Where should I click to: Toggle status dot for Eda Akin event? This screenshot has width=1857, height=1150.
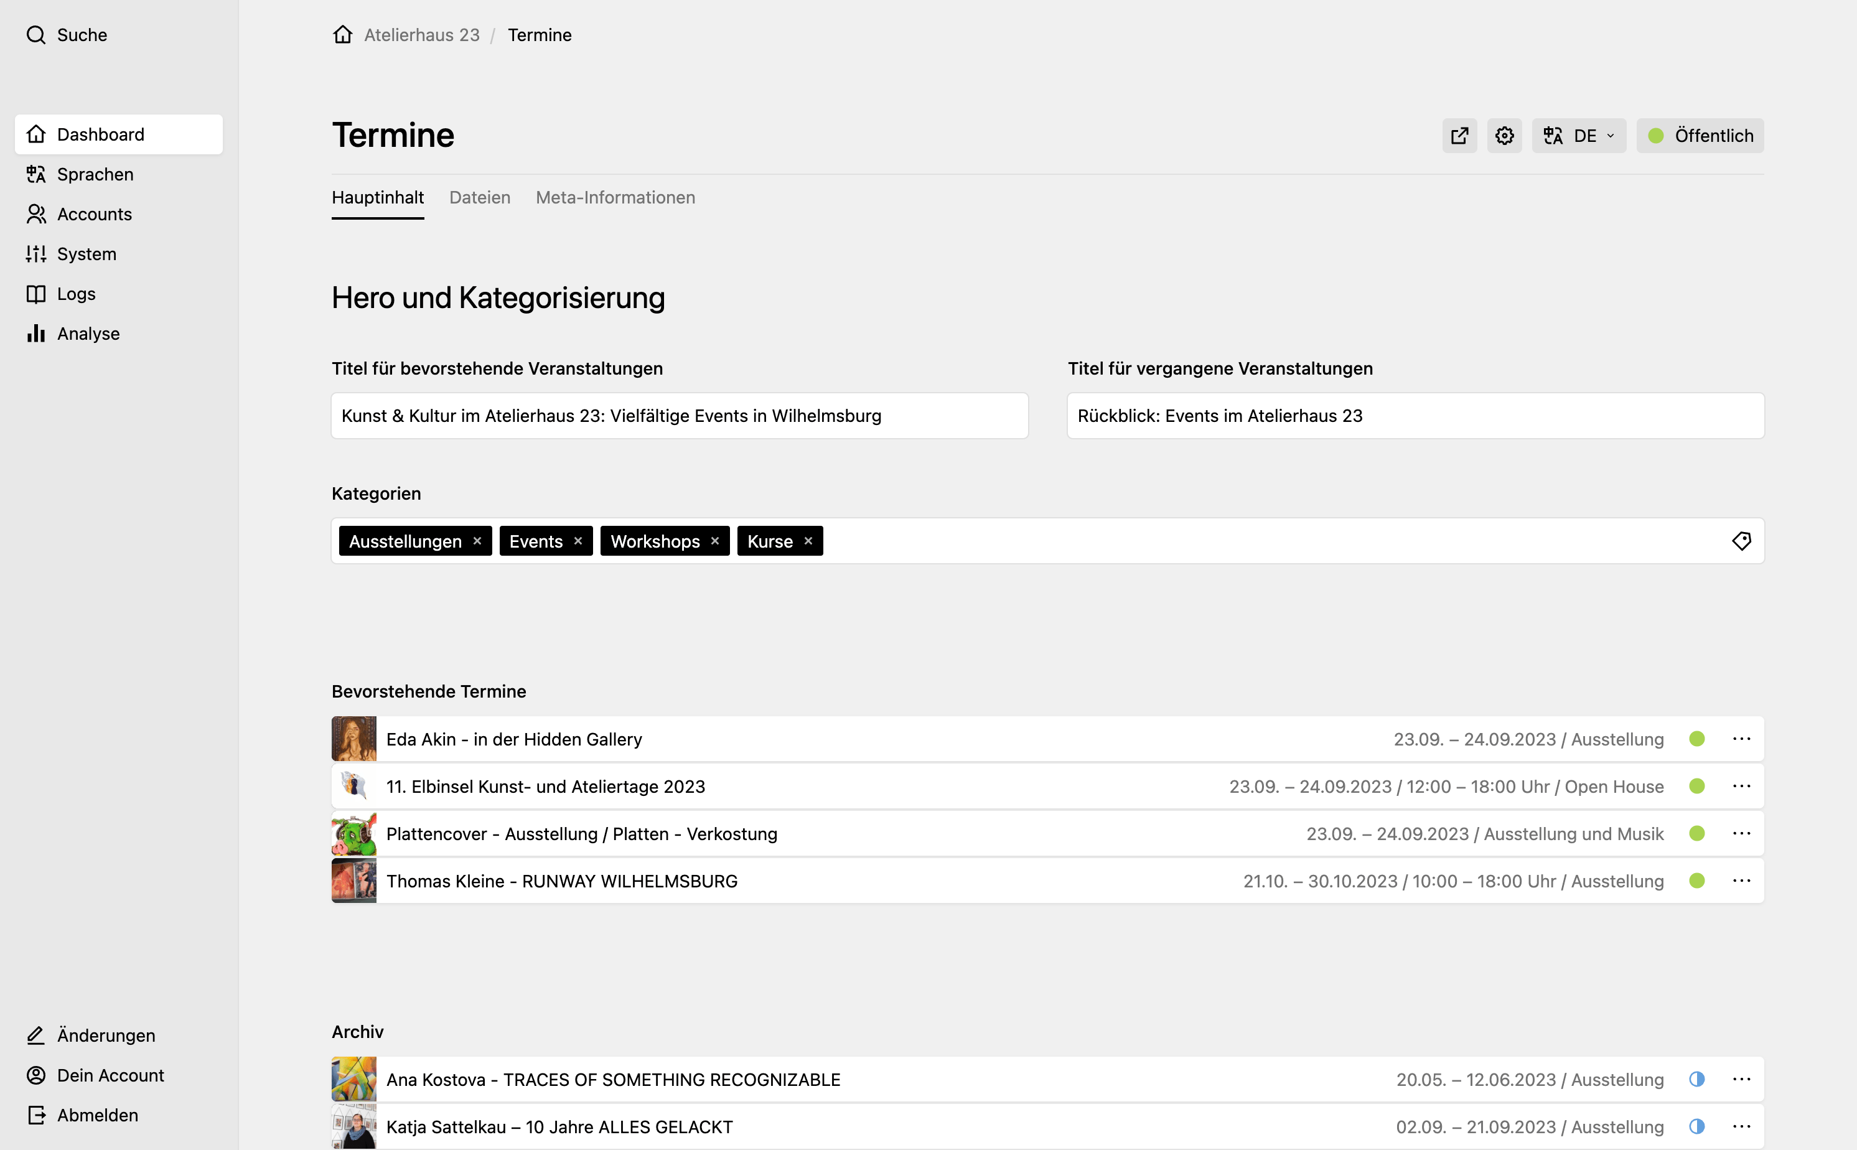1696,739
